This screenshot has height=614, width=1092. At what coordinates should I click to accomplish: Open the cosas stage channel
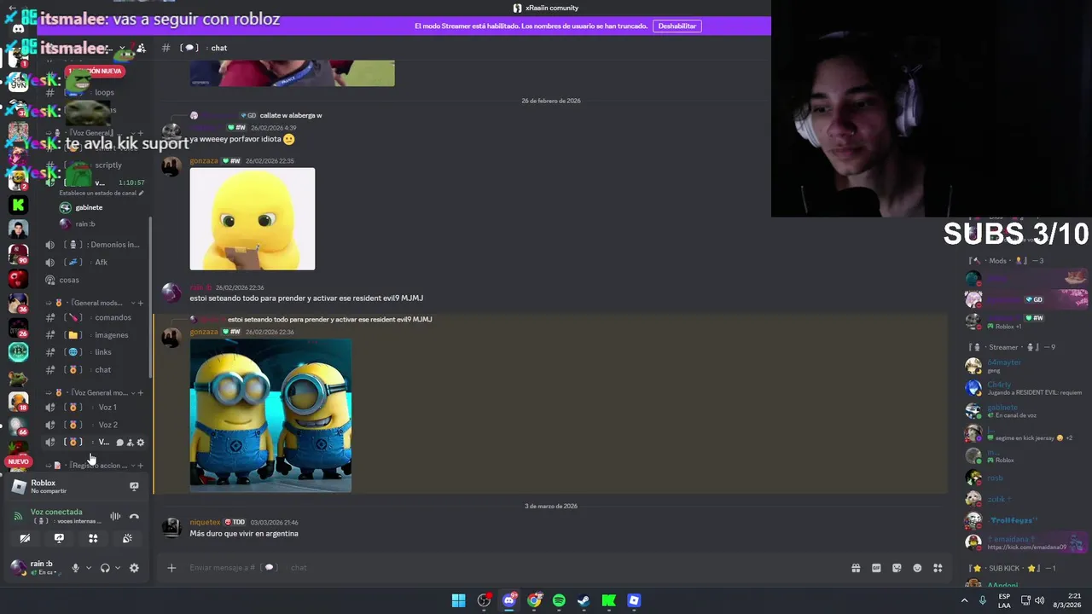tap(96, 280)
